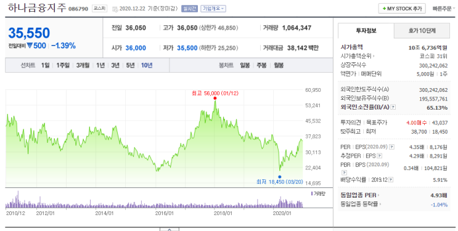458x231 pixels.
Task: Click calendar icon before 2020.12.22 date
Action: (x=115, y=9)
